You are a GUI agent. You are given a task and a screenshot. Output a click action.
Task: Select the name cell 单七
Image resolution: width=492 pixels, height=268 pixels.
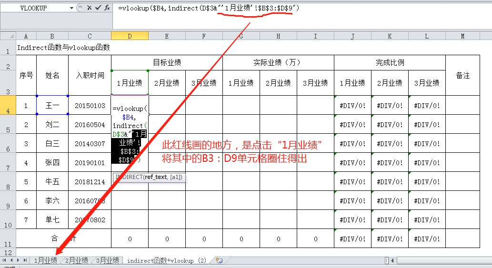coord(52,219)
